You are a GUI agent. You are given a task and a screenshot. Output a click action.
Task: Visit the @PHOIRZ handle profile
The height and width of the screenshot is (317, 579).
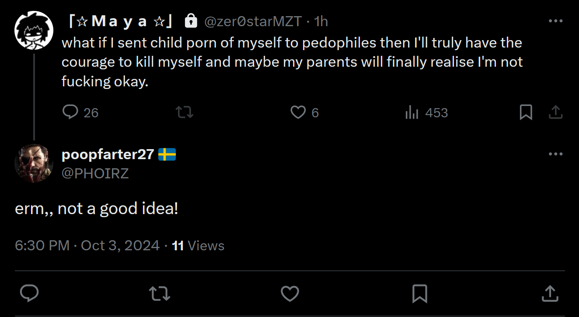(x=95, y=173)
